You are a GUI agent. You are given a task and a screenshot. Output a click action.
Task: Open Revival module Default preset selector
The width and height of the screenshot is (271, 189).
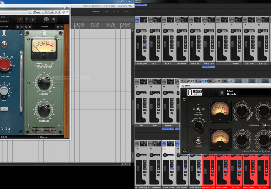tap(44, 27)
